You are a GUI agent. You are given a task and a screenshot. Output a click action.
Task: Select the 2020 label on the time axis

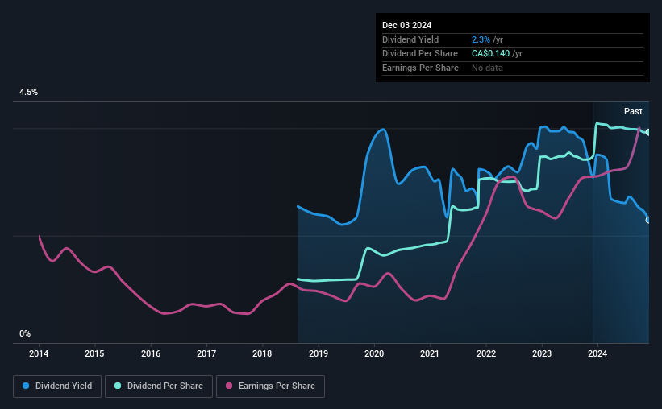pos(374,353)
